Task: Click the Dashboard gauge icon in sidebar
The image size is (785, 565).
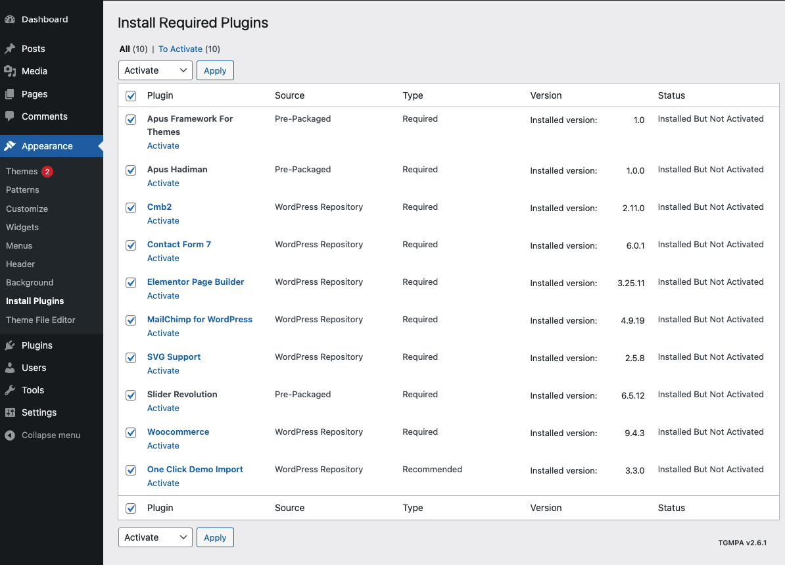Action: click(10, 20)
